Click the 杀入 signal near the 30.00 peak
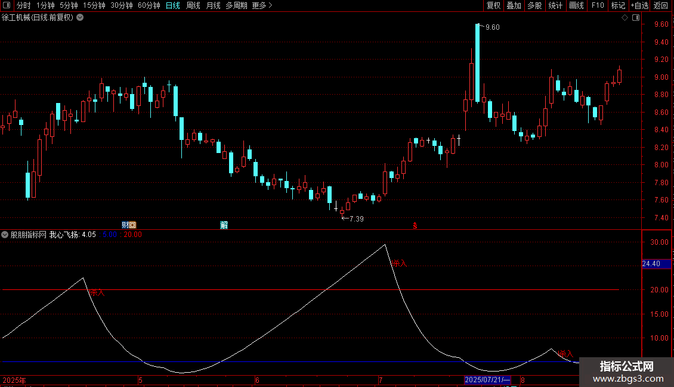The image size is (674, 387). pyautogui.click(x=399, y=263)
